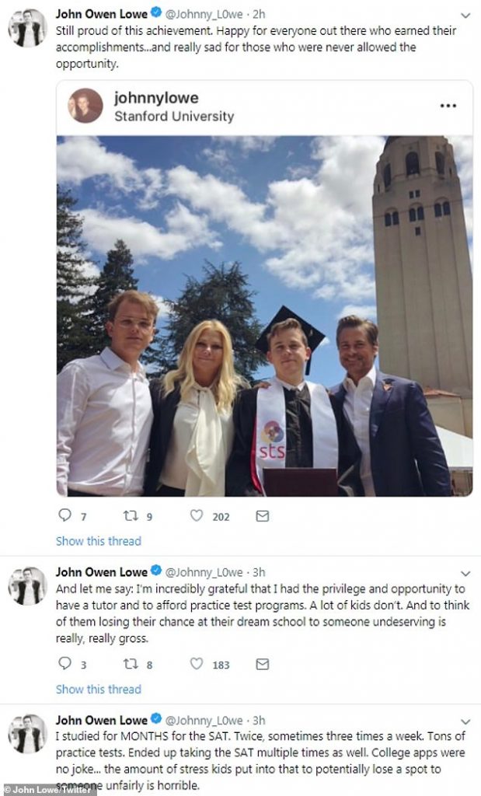
Task: Open profile avatar beside first tweet
Action: (27, 28)
